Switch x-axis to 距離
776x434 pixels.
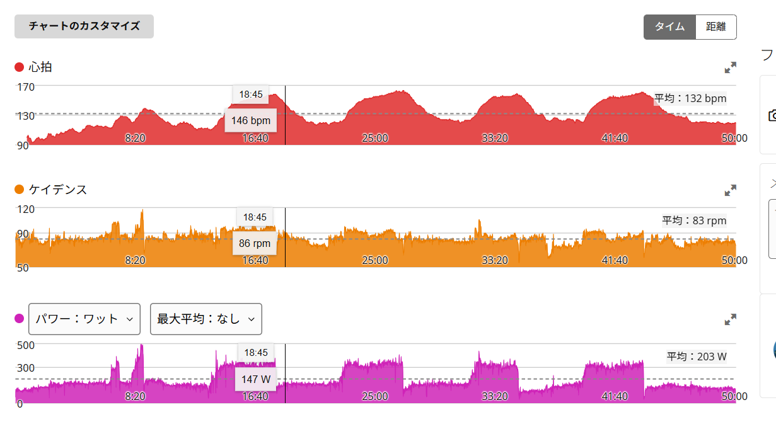tap(716, 27)
